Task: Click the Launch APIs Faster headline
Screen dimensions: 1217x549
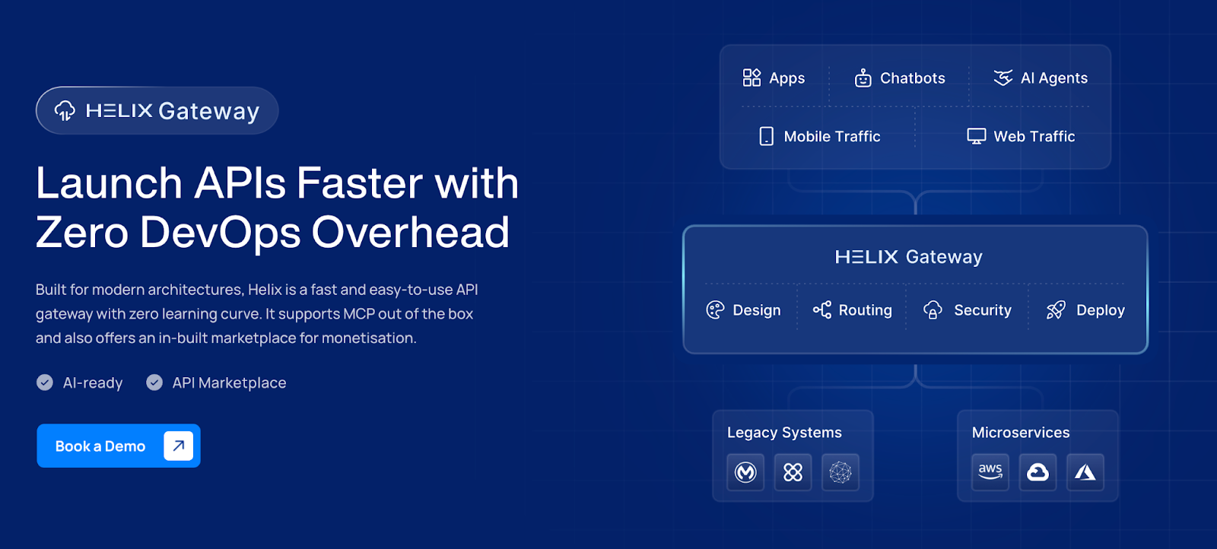Action: pos(278,207)
